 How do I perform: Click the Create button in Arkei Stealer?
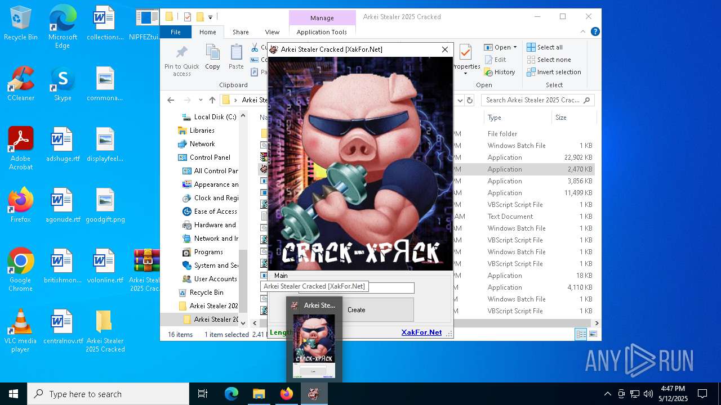point(356,310)
